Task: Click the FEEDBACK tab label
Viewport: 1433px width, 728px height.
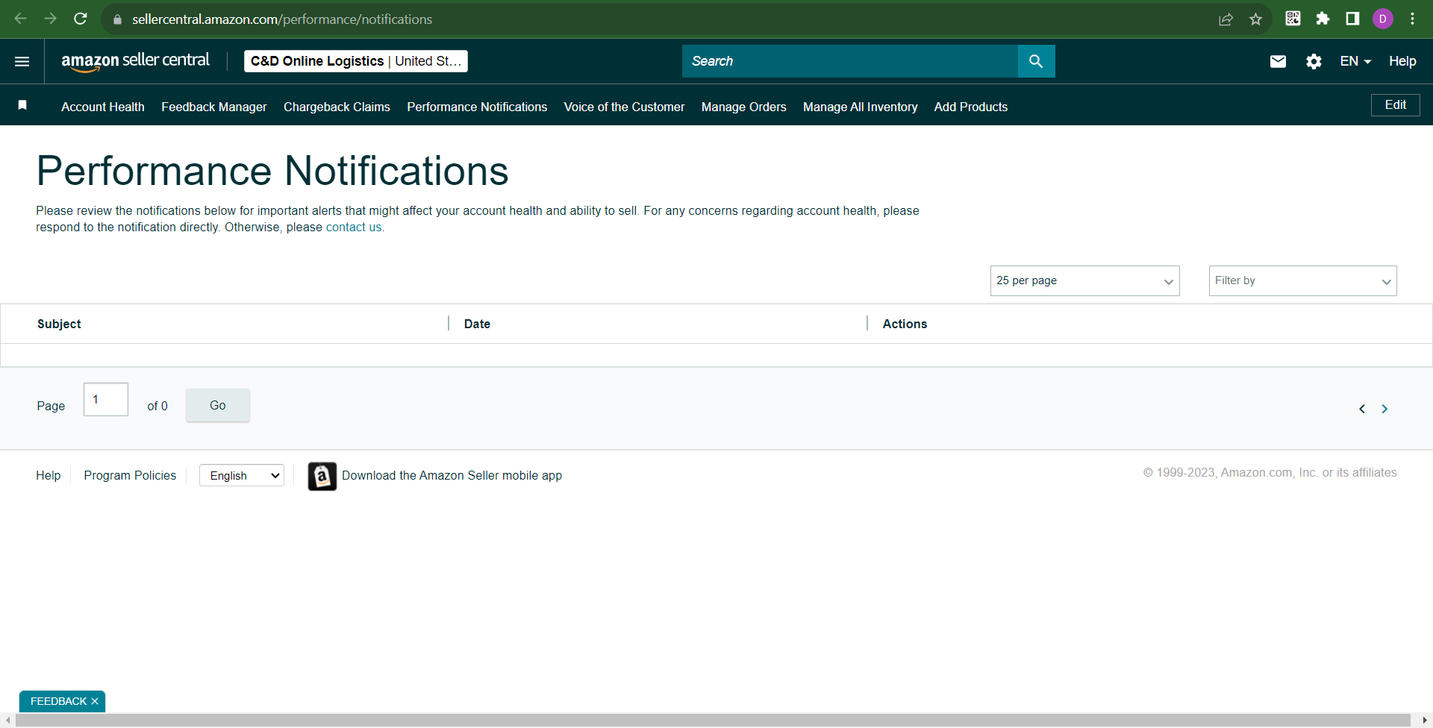Action: tap(59, 701)
